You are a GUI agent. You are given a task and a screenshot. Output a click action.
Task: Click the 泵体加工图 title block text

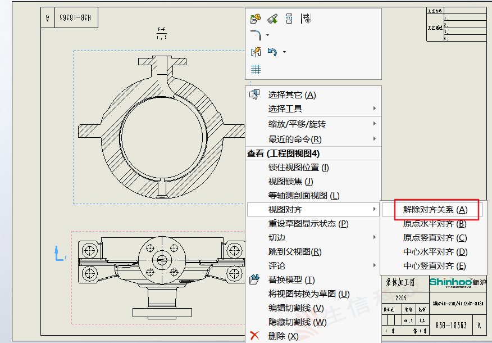point(400,282)
